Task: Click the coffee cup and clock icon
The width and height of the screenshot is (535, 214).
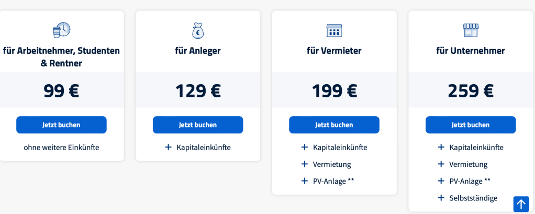Action: (61, 30)
